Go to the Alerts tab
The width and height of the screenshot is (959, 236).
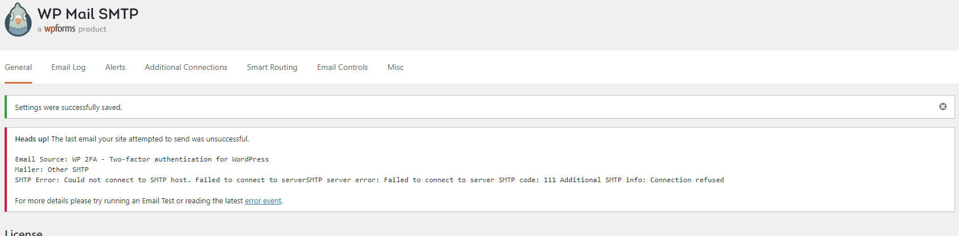[x=115, y=67]
